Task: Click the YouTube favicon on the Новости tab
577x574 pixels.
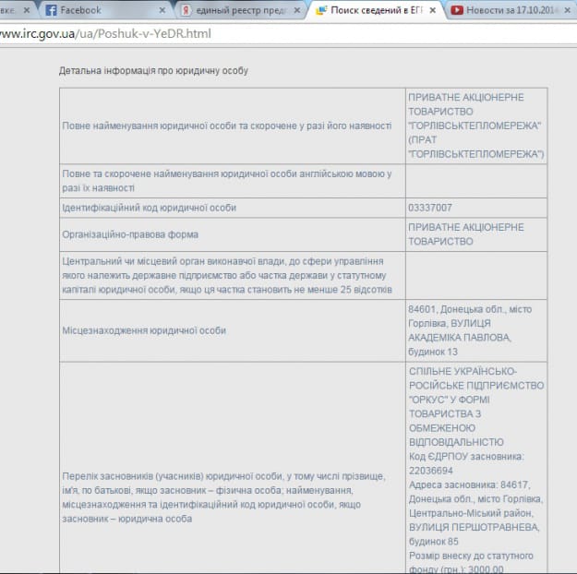Action: pos(457,10)
